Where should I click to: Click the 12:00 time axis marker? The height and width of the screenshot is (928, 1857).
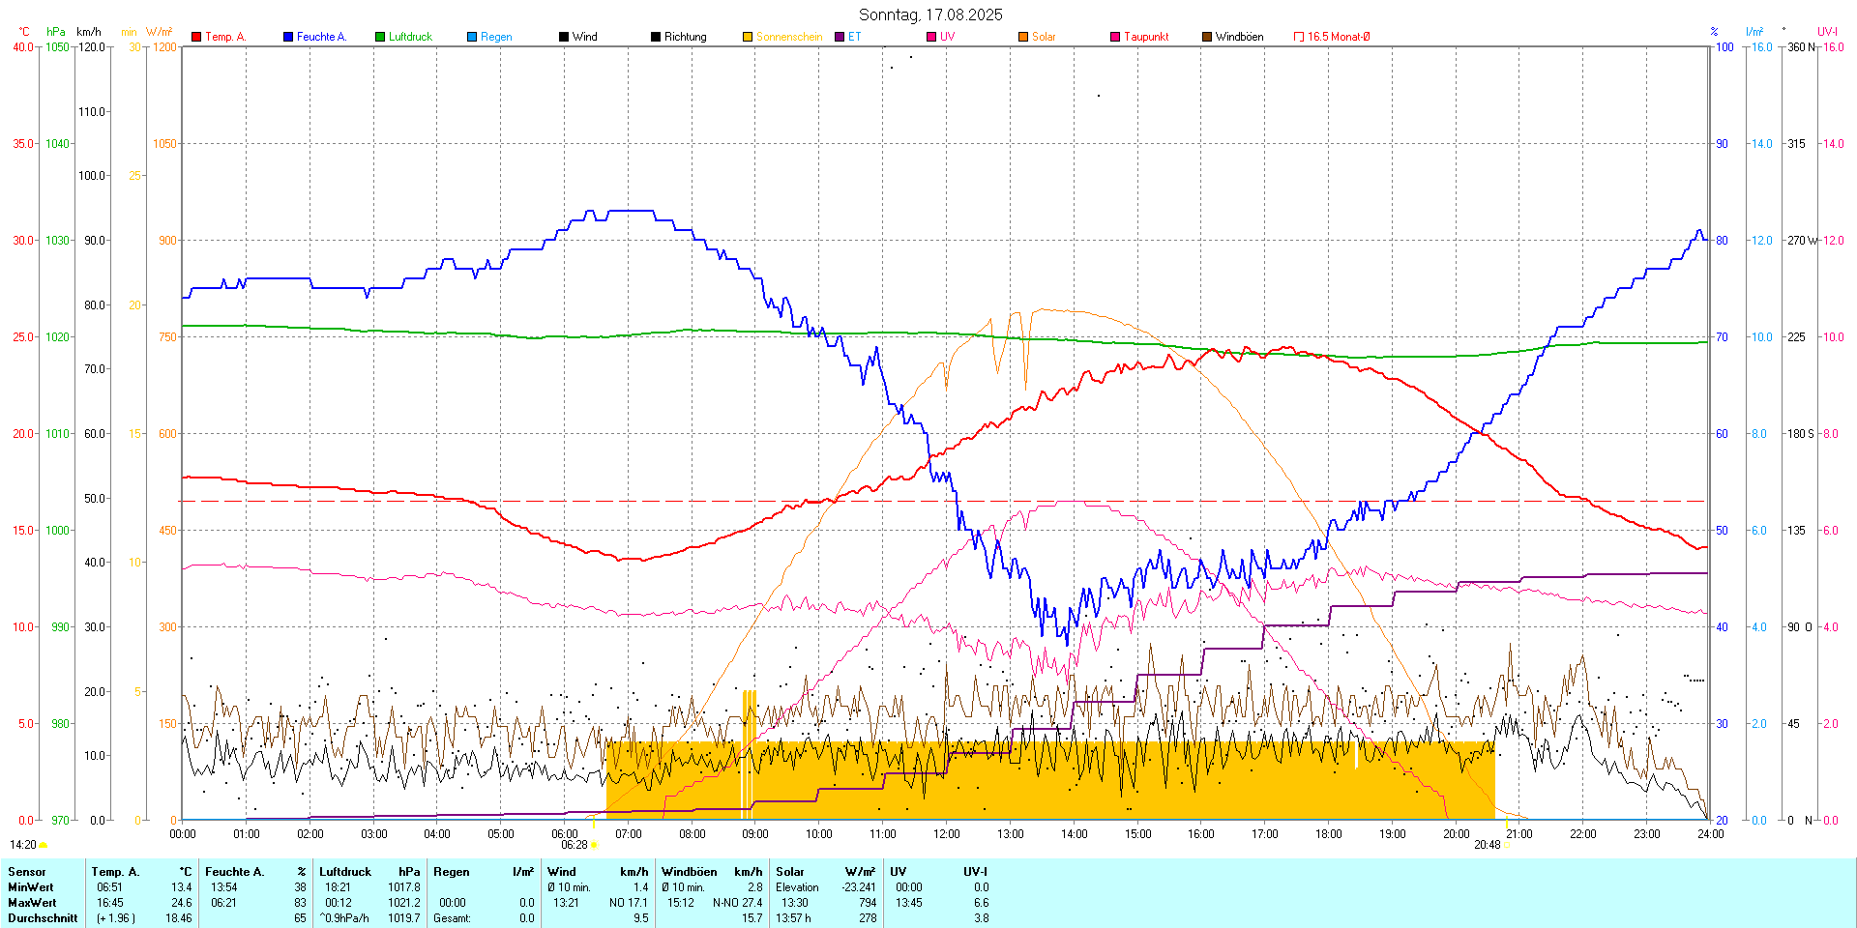946,833
